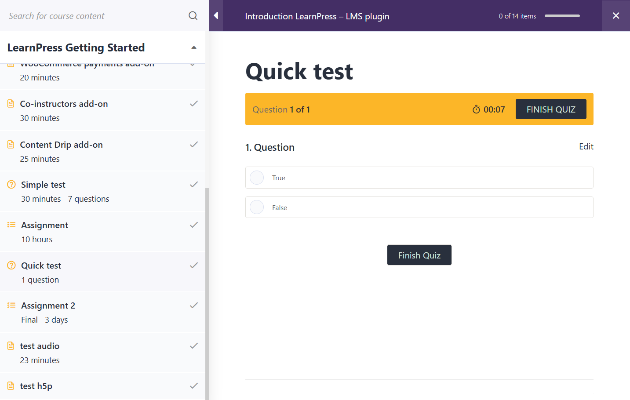Click the Assignment 2 list icon

pyautogui.click(x=11, y=305)
